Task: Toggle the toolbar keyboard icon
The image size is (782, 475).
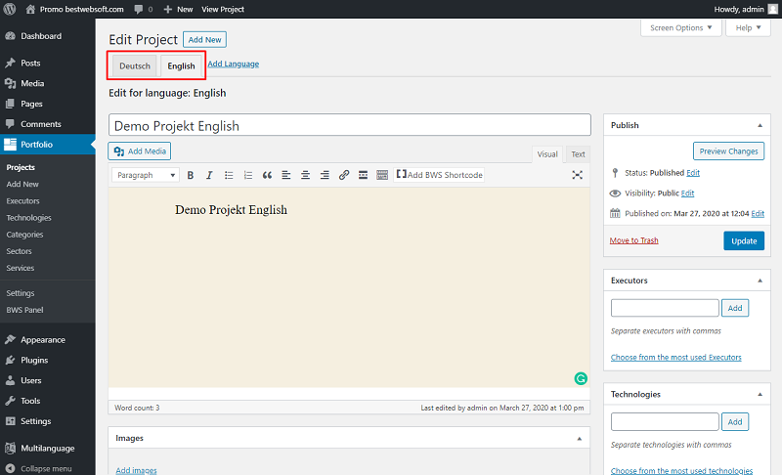Action: [x=382, y=175]
